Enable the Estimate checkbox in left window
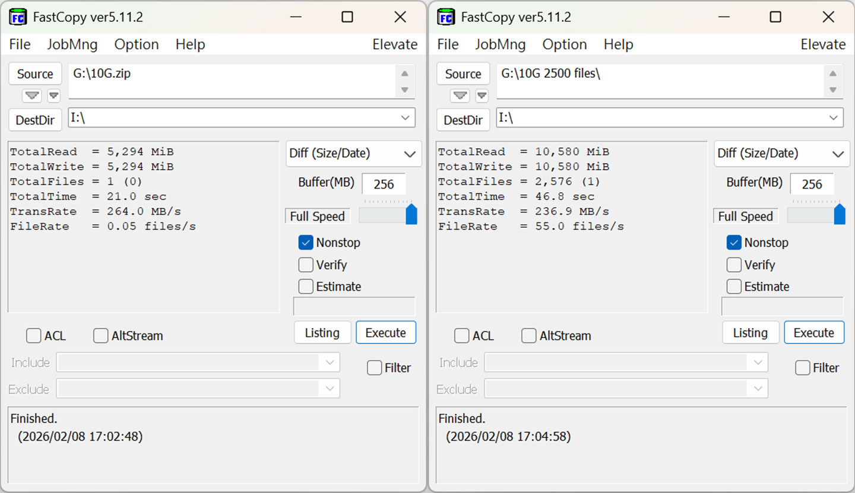855x493 pixels. 305,287
